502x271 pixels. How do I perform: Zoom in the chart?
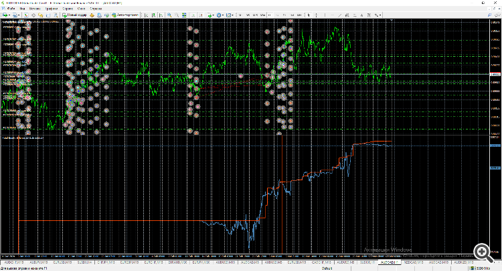tap(169, 15)
